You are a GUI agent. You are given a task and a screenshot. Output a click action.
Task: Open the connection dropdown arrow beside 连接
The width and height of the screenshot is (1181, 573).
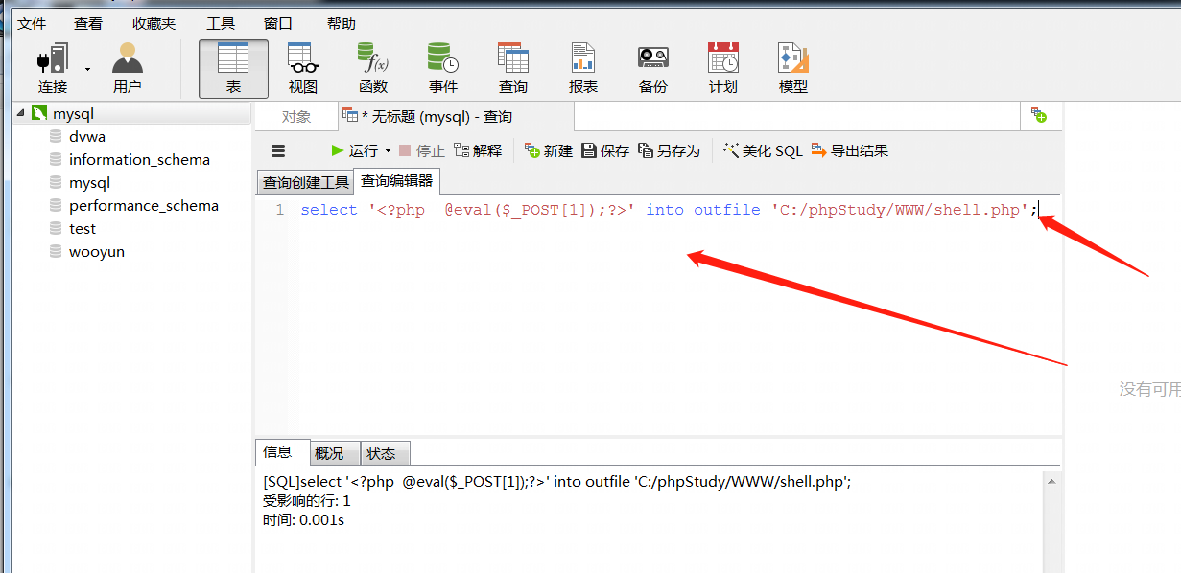(88, 69)
